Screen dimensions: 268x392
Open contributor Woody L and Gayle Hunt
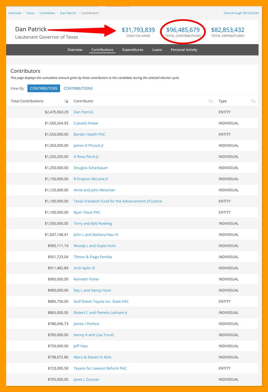[x=94, y=246]
